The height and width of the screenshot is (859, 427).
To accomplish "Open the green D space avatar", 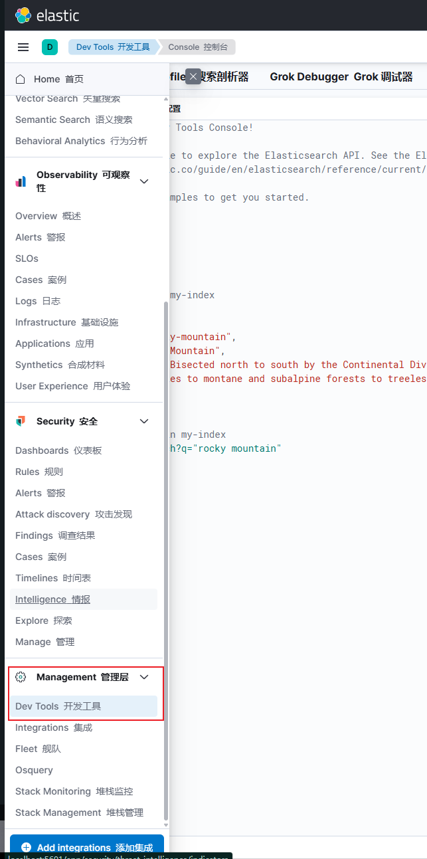I will pos(50,47).
